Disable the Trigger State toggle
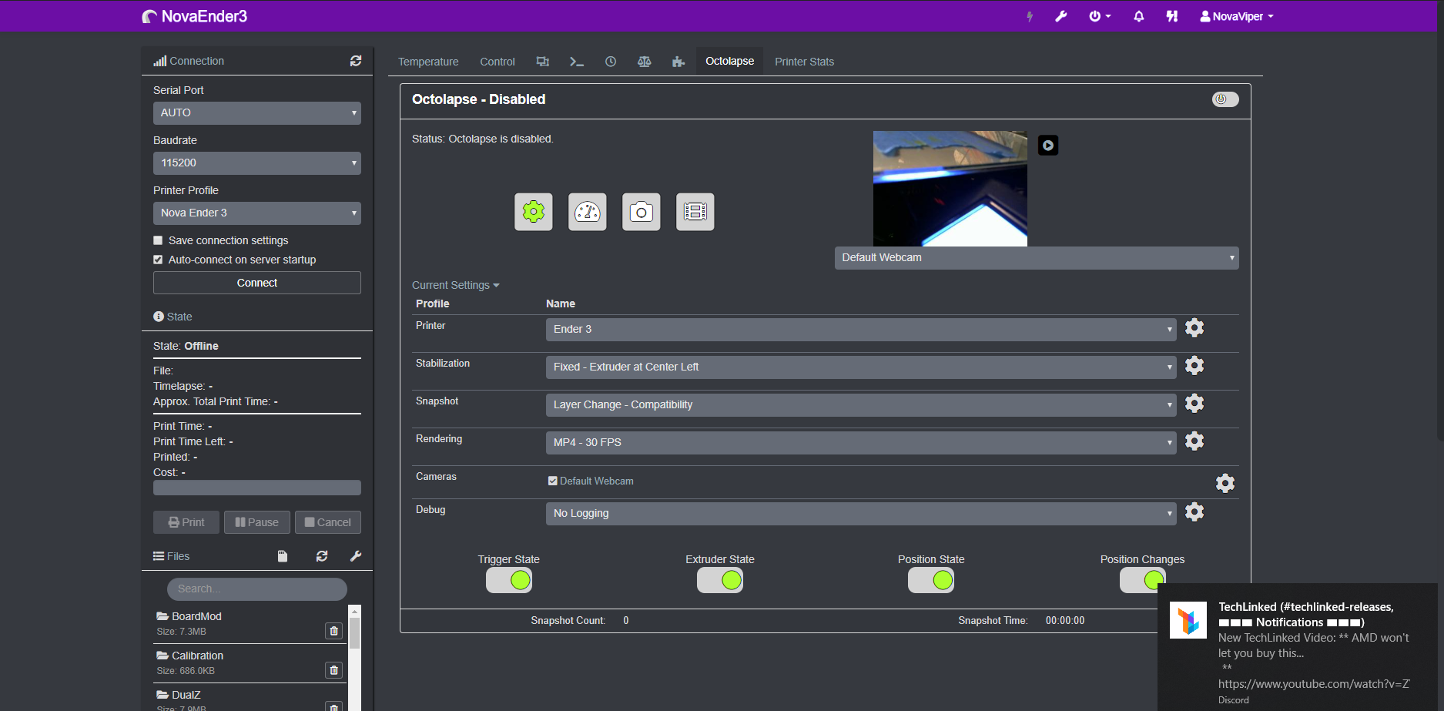Viewport: 1444px width, 711px height. point(509,580)
